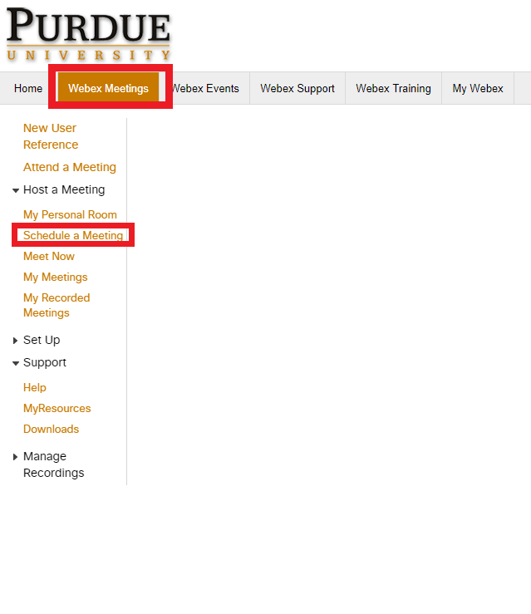The height and width of the screenshot is (614, 531).
Task: Collapse the Host a Meeting section arrow
Action: 16,191
